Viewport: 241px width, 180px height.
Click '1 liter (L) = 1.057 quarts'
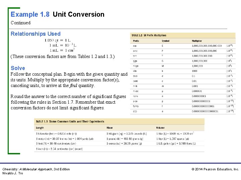(x=172, y=139)
